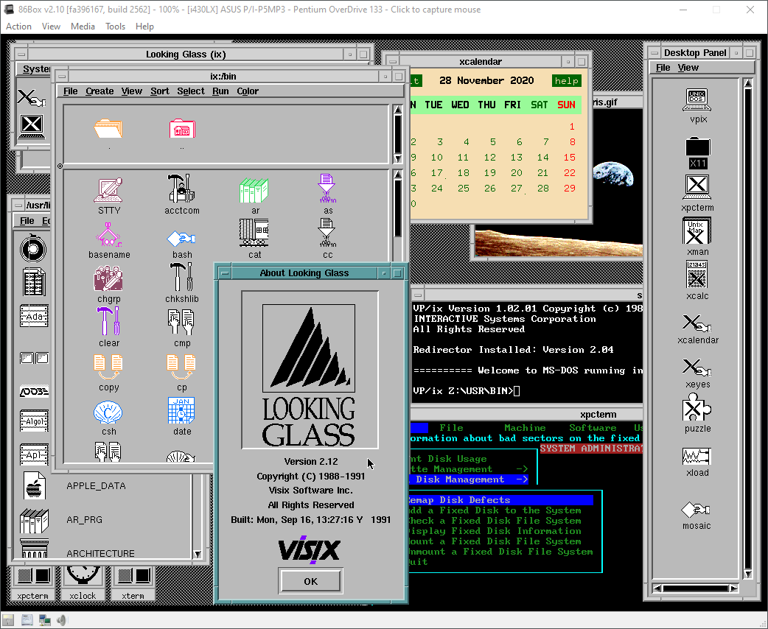
Task: Open the Media menu in 86Box
Action: tap(83, 26)
